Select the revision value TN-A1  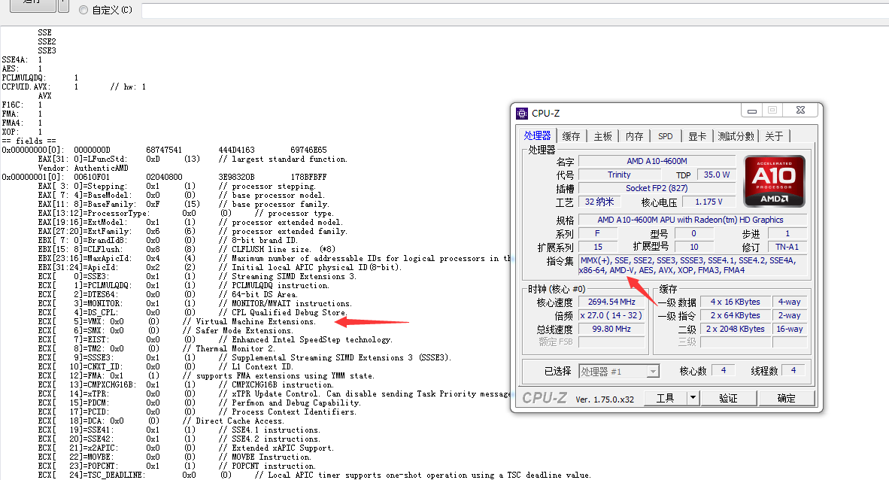click(x=787, y=248)
